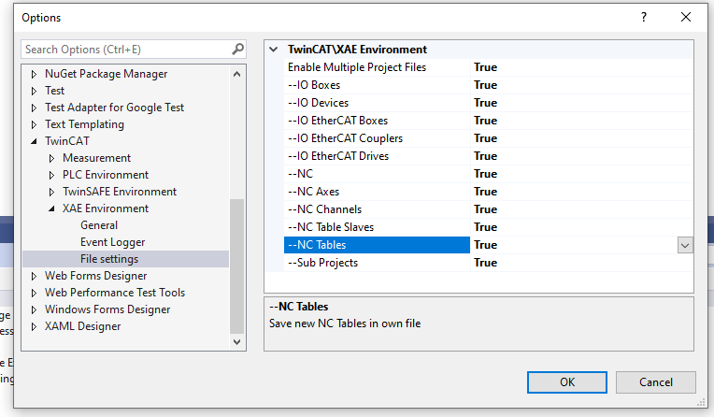Collapse the TwinCAT\XAE Environment property category

pyautogui.click(x=273, y=50)
